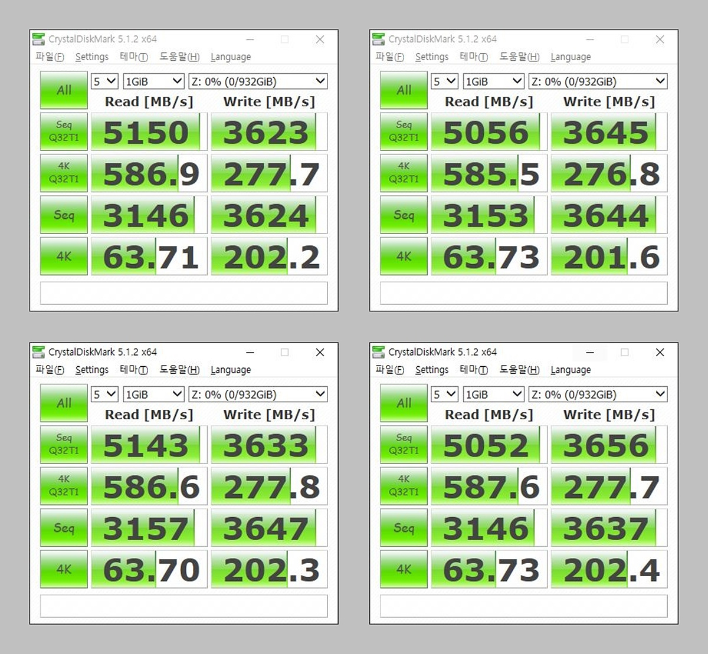The image size is (708, 654).
Task: Open 1GiB size dropdown in 5150 window
Action: (153, 81)
